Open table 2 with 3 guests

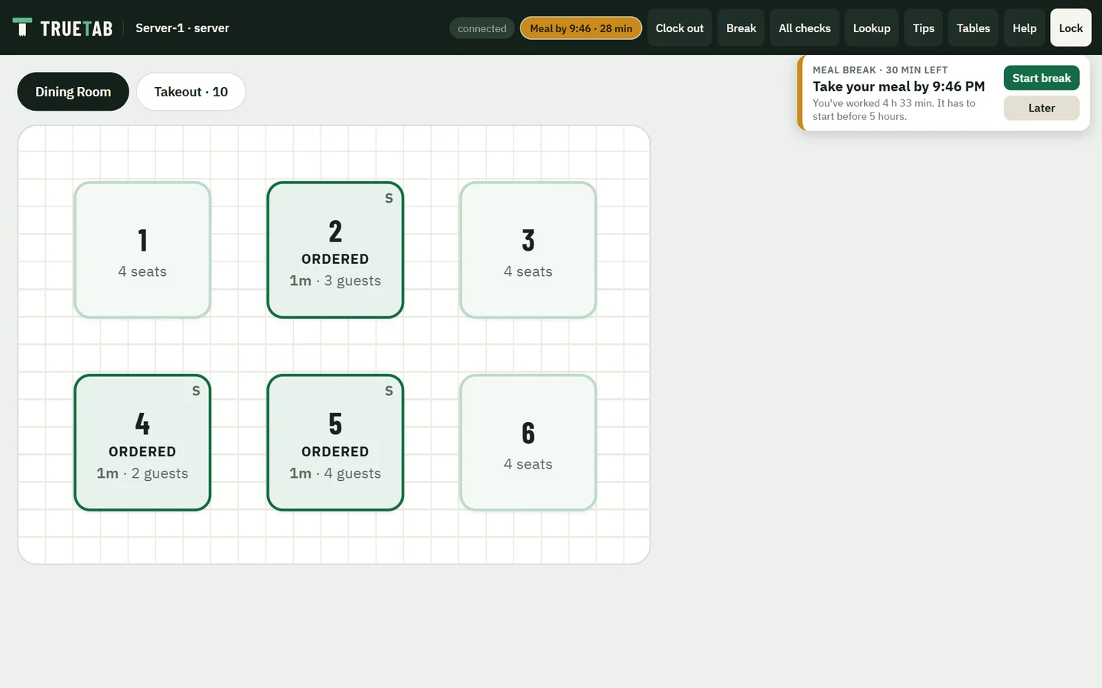click(335, 250)
